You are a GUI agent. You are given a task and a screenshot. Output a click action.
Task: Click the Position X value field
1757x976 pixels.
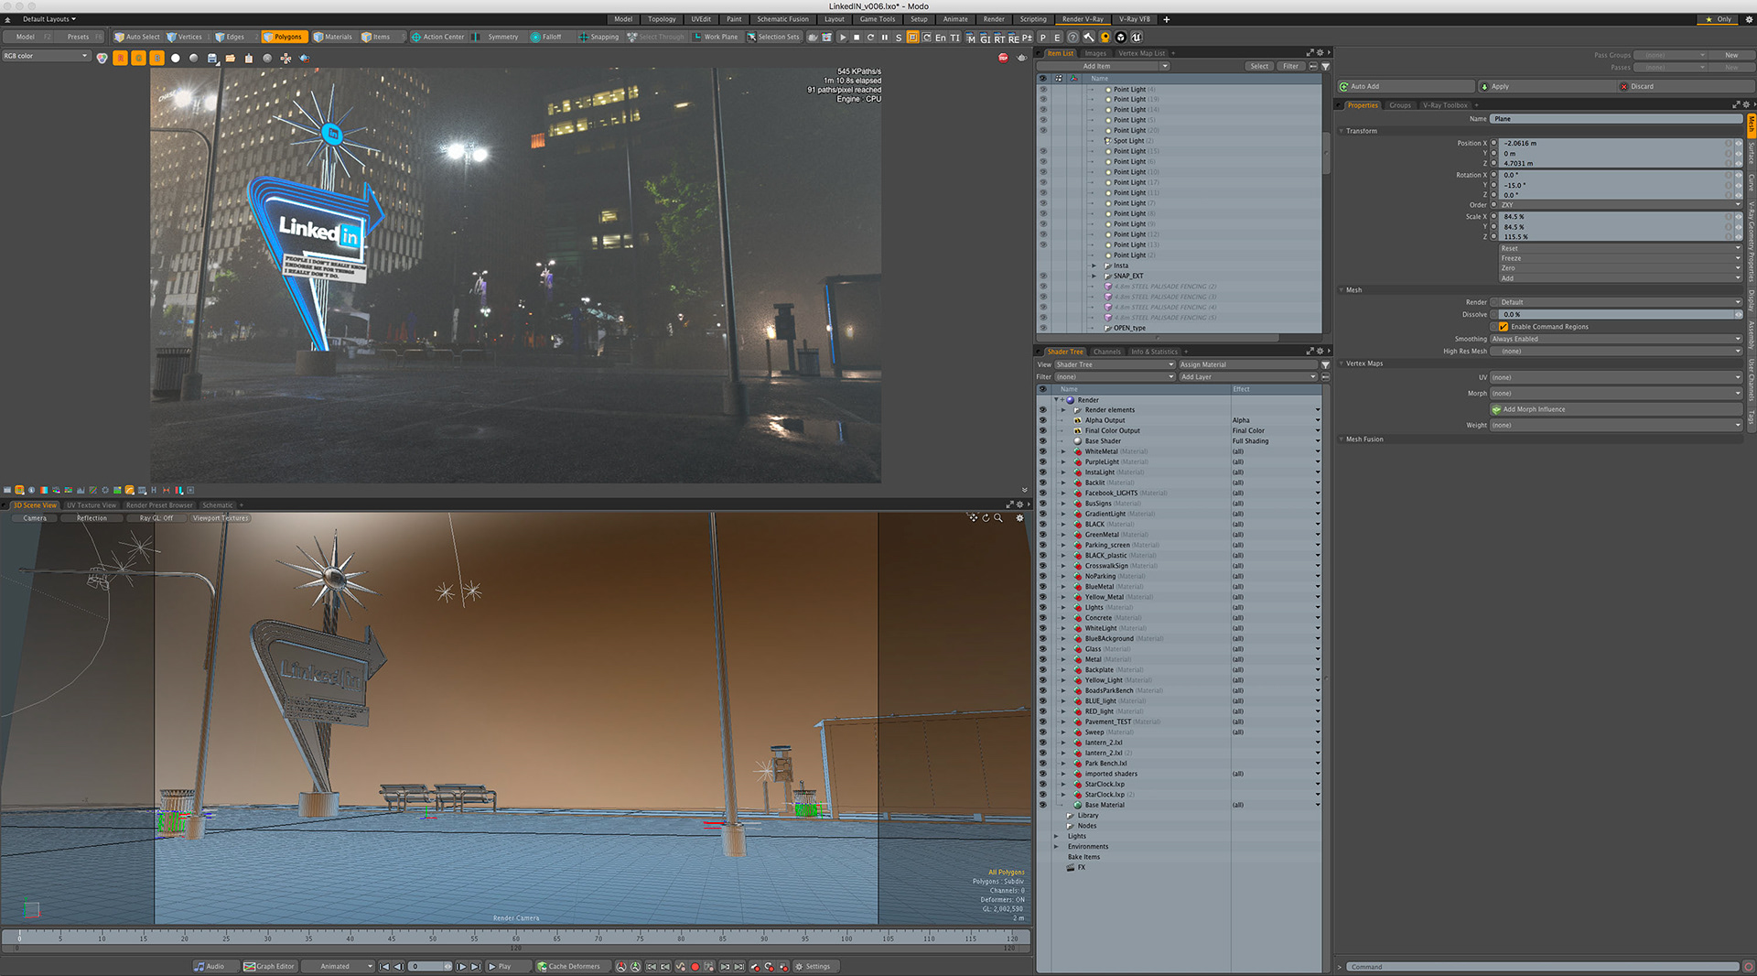[1615, 144]
